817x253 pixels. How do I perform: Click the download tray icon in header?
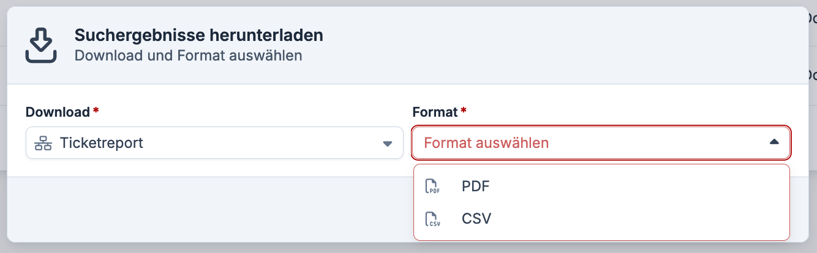[x=41, y=46]
